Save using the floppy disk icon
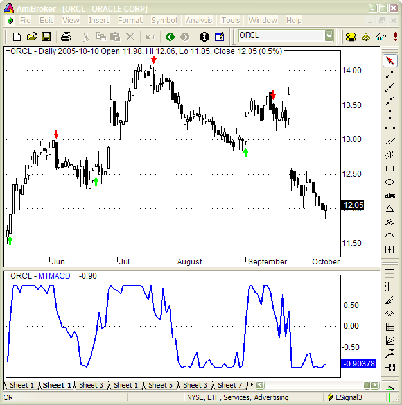 (46, 37)
